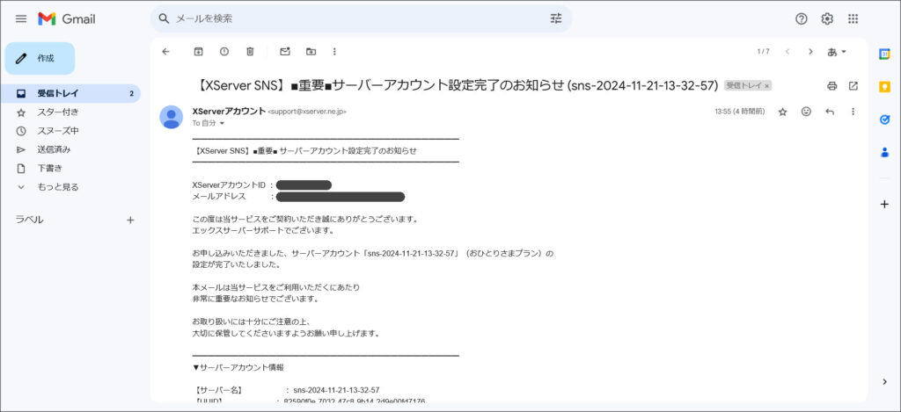
Task: Go to the older message arrow
Action: [x=810, y=52]
